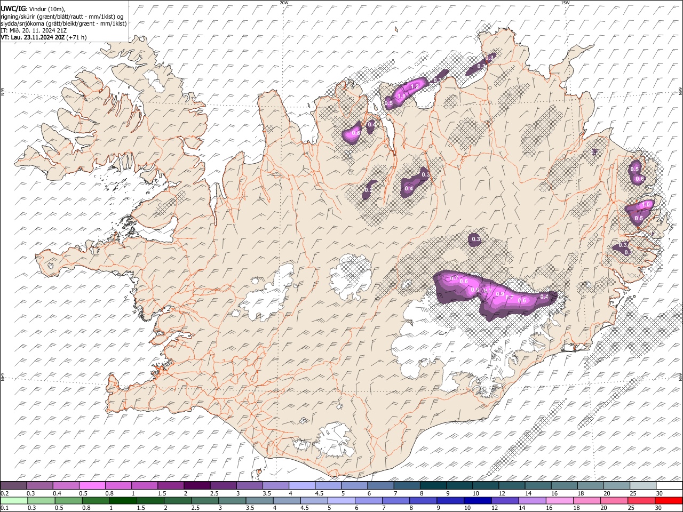This screenshot has height=512, width=683.
Task: Click the '1.0' snowfall value on the map
Action: pyautogui.click(x=646, y=205)
